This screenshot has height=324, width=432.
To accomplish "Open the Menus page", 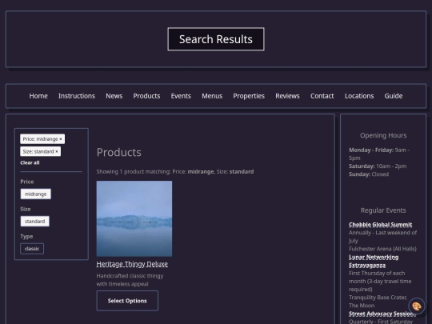I will [212, 96].
